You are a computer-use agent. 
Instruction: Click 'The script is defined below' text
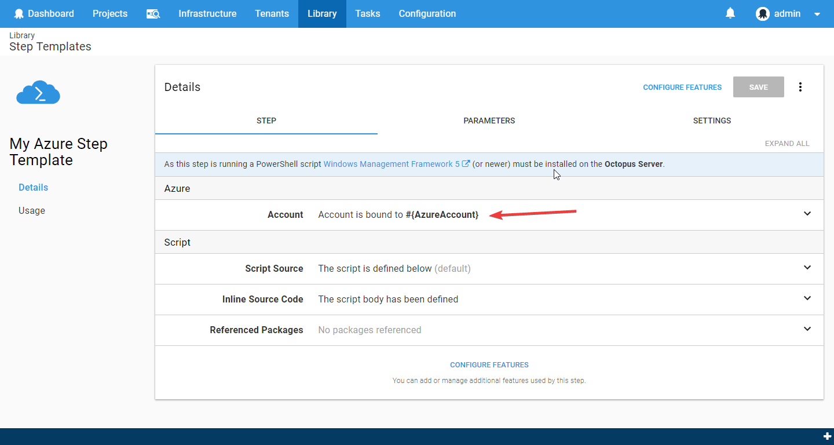(375, 268)
